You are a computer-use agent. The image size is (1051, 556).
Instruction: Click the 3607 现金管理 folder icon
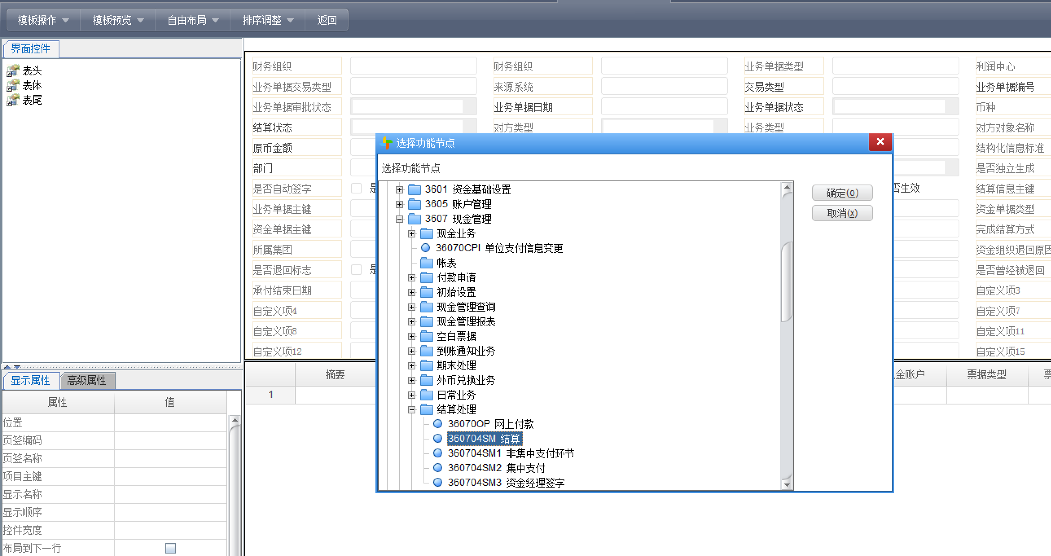(x=415, y=219)
